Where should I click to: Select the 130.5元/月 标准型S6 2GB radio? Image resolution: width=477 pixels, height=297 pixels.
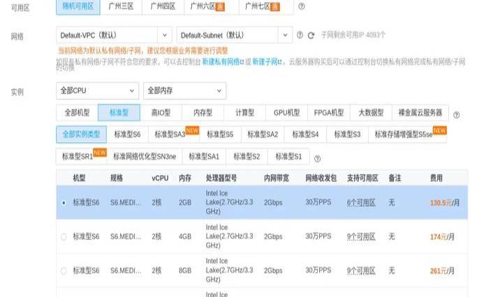(x=64, y=203)
